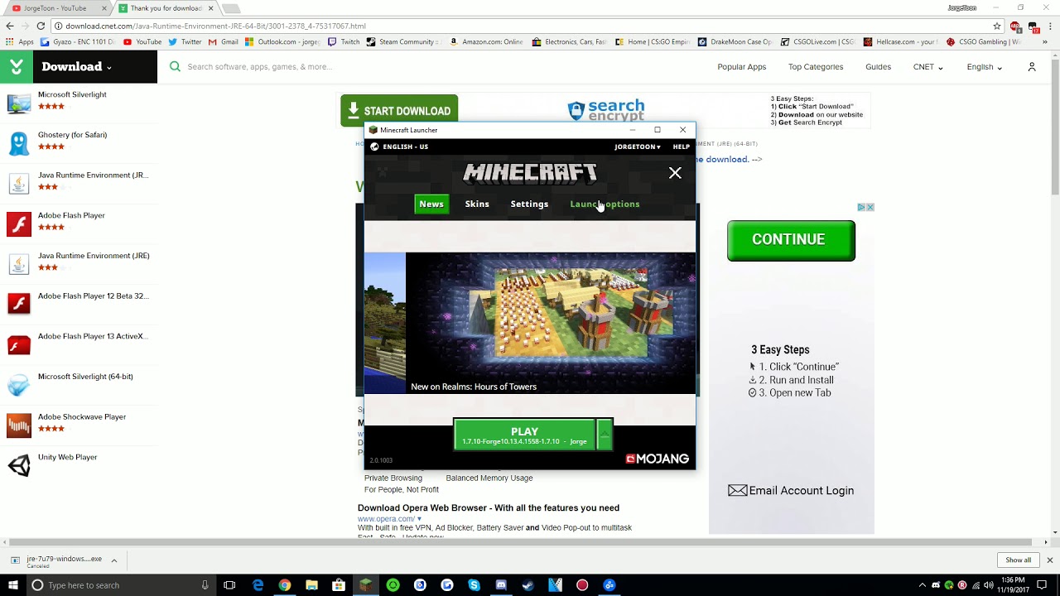Click the green CONTINUE ad button

click(x=791, y=240)
